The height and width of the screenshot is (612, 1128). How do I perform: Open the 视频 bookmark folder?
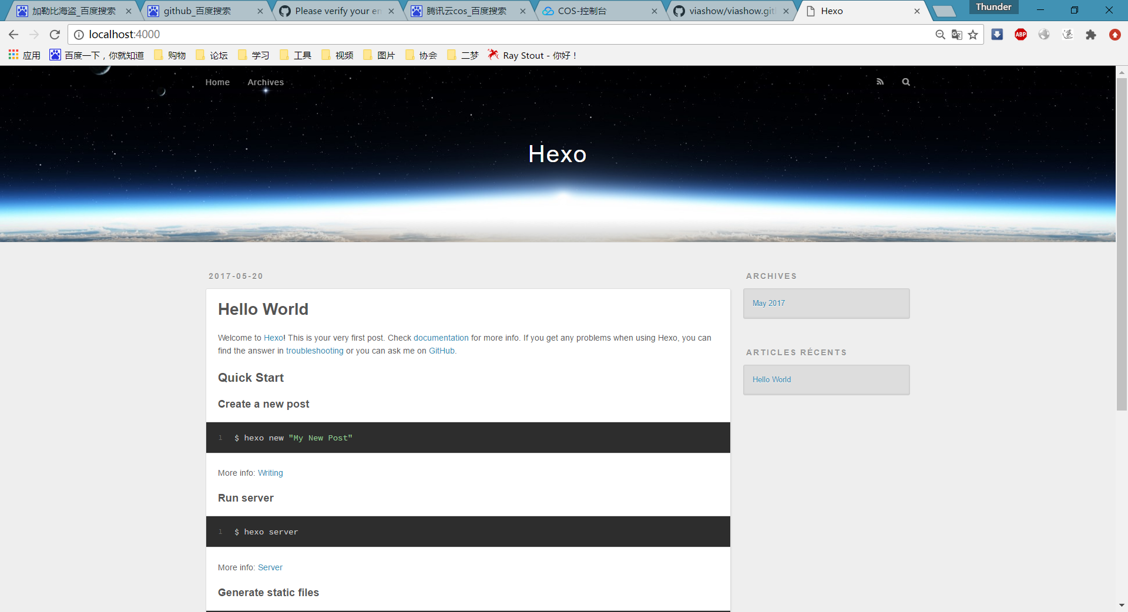[x=337, y=55]
